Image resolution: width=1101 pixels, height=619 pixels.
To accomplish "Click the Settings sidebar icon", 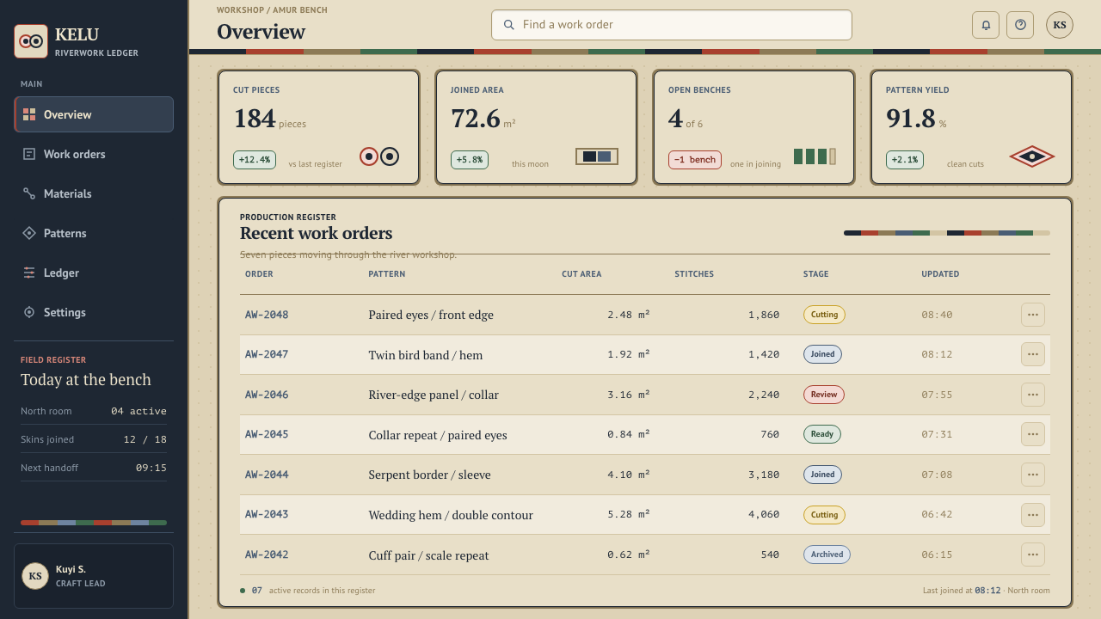I will (29, 312).
